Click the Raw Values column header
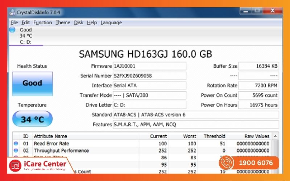The width and height of the screenshot is (290, 181). point(249,136)
